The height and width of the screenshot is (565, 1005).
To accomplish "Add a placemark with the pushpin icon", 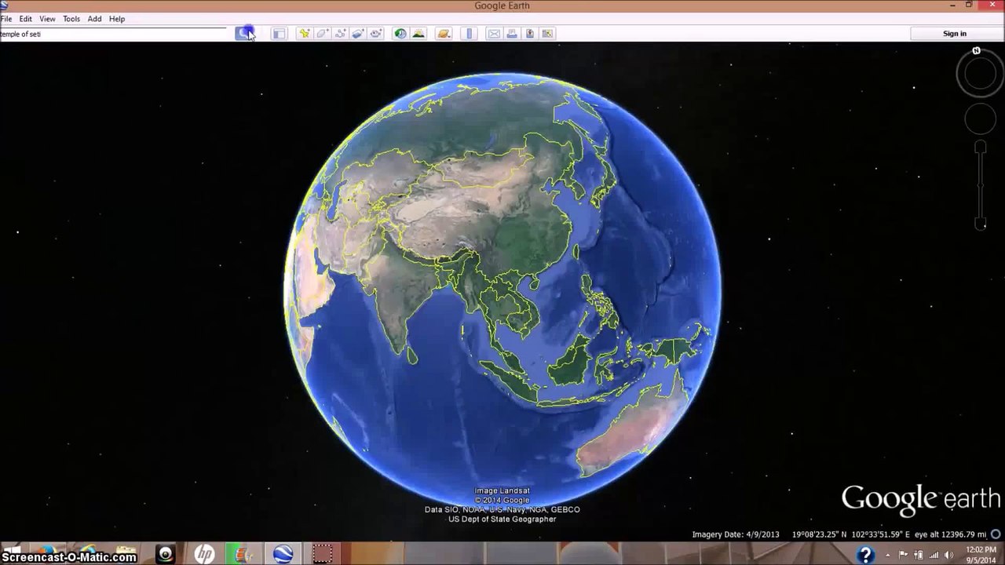I will (x=304, y=34).
